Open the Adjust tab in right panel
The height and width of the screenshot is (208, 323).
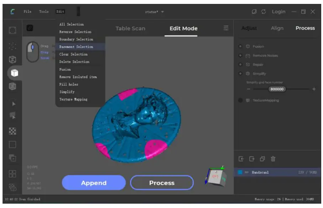tap(249, 28)
